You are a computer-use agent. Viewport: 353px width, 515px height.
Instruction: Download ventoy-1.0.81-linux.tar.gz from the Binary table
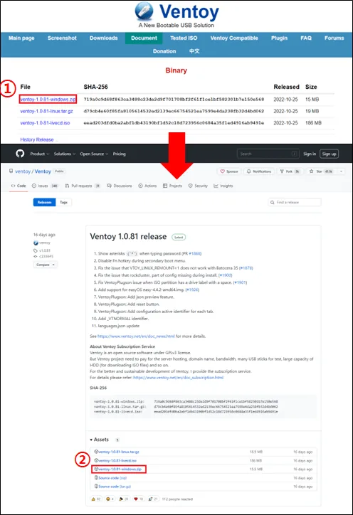(x=47, y=111)
